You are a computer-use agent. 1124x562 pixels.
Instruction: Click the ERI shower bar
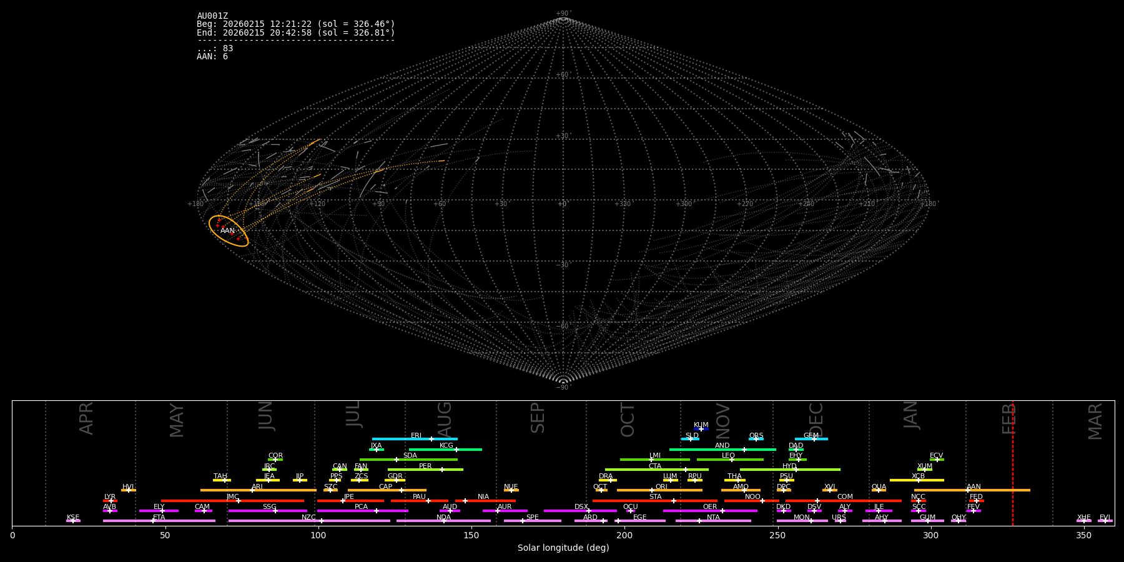pyautogui.click(x=415, y=439)
